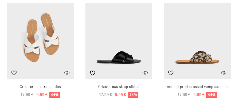The height and width of the screenshot is (106, 234).
Task: Open 'Criss-cross strap slides' title under white pair
Action: tap(40, 87)
